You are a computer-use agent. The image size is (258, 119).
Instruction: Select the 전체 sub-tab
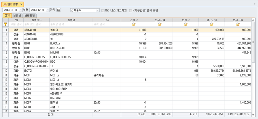coord(7,16)
